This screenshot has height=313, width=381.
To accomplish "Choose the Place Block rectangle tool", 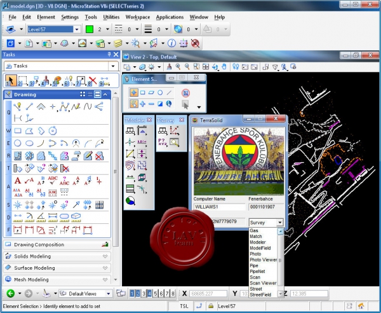I will [x=18, y=131].
